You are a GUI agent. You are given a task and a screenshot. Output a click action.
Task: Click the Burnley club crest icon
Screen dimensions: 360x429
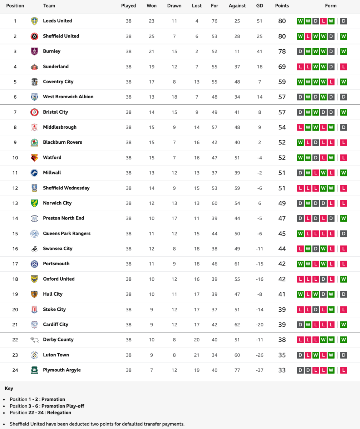pos(34,51)
